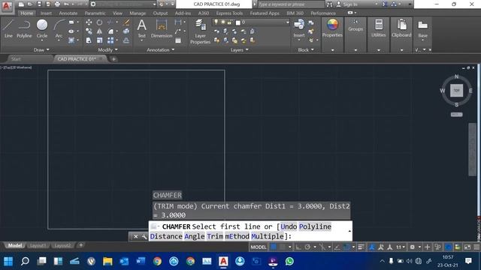This screenshot has height=270, width=481.
Task: Click the Text tool icon
Action: [x=142, y=25]
